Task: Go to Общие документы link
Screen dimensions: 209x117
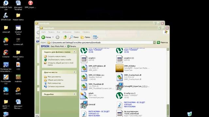Action: pos(56,80)
